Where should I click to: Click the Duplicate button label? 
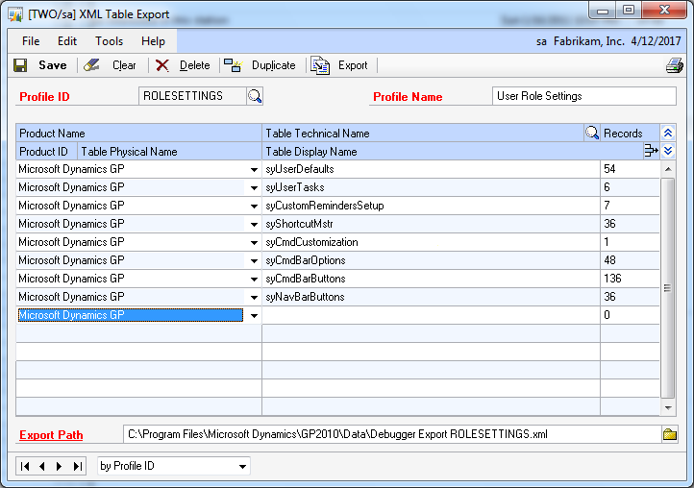click(x=274, y=65)
